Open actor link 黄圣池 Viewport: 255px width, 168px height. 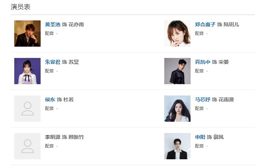53,24
